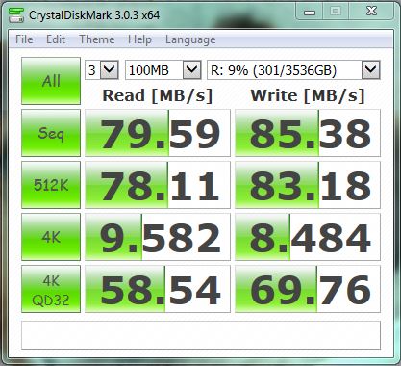The image size is (401, 366).
Task: Select the 512K write value 83.18
Action: [308, 185]
